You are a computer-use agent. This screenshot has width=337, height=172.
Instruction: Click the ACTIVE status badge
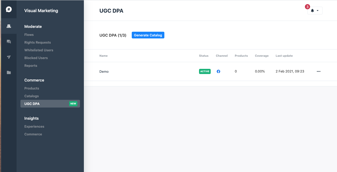point(205,71)
